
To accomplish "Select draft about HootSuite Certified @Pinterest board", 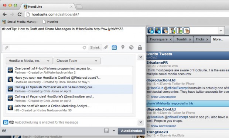I will [x=69, y=80].
